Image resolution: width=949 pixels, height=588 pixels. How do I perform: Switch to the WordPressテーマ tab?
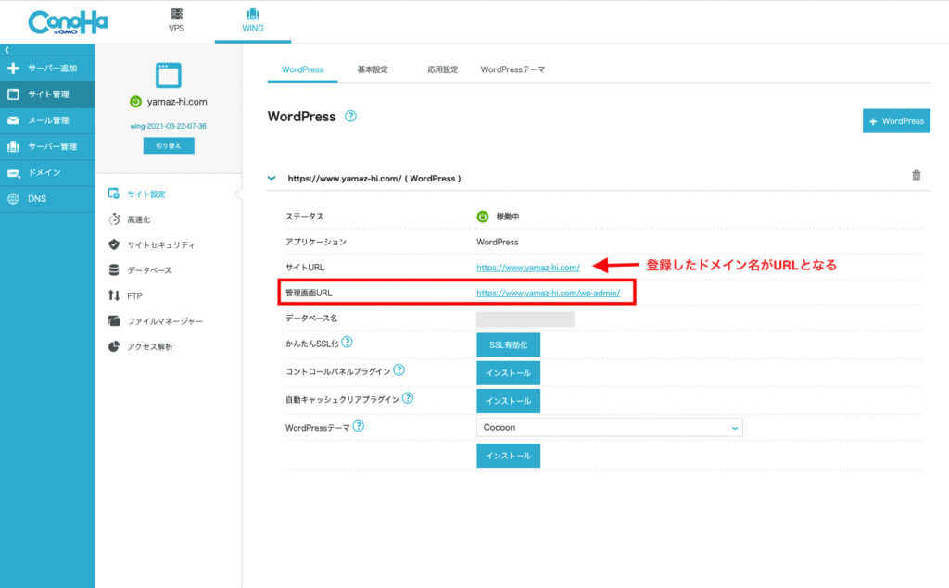(x=512, y=69)
